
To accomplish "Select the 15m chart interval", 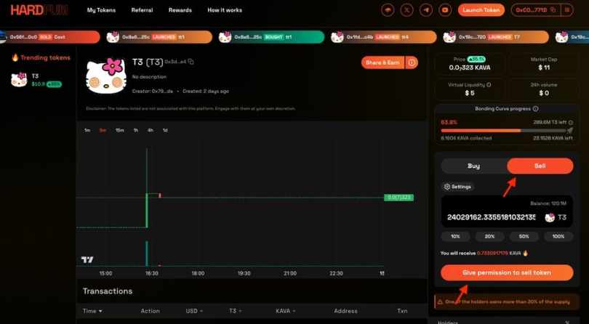I will 119,130.
